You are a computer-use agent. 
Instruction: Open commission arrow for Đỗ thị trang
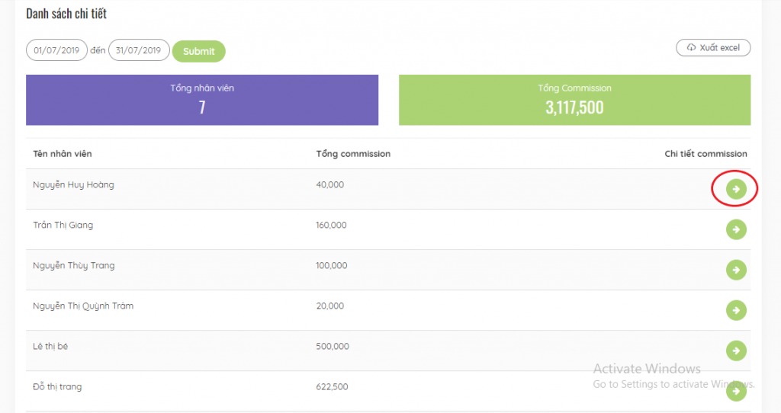(736, 391)
